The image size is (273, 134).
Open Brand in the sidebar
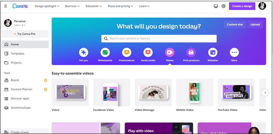[25, 80]
